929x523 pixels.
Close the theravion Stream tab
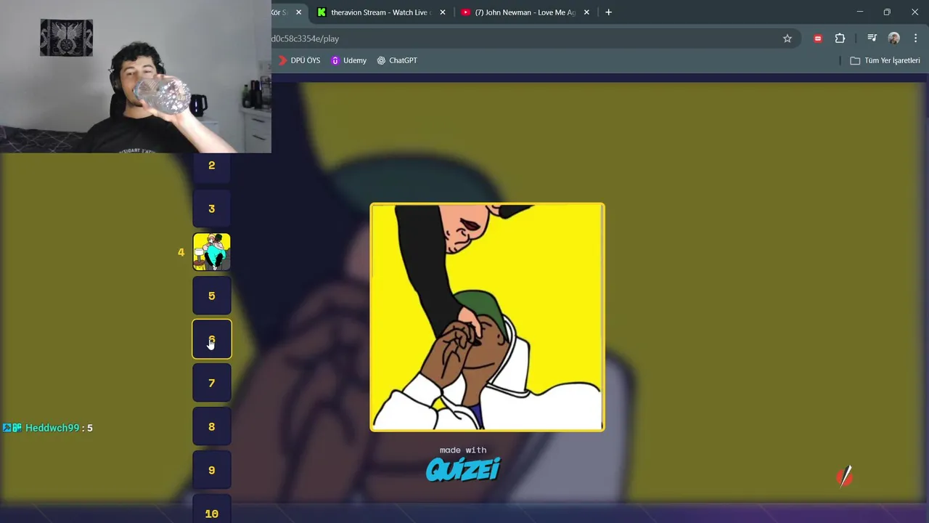443,12
